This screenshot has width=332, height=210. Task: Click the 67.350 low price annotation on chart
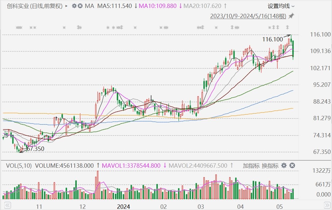coord(35,149)
